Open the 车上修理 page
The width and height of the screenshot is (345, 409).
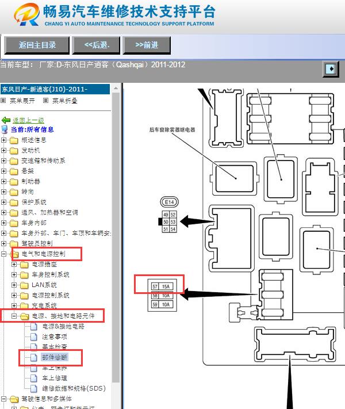(x=55, y=378)
